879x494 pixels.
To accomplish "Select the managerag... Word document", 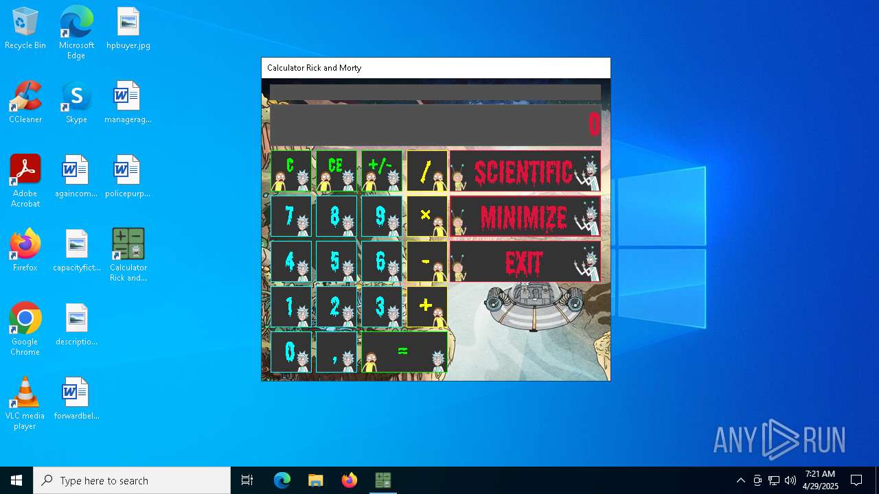I will (x=128, y=103).
